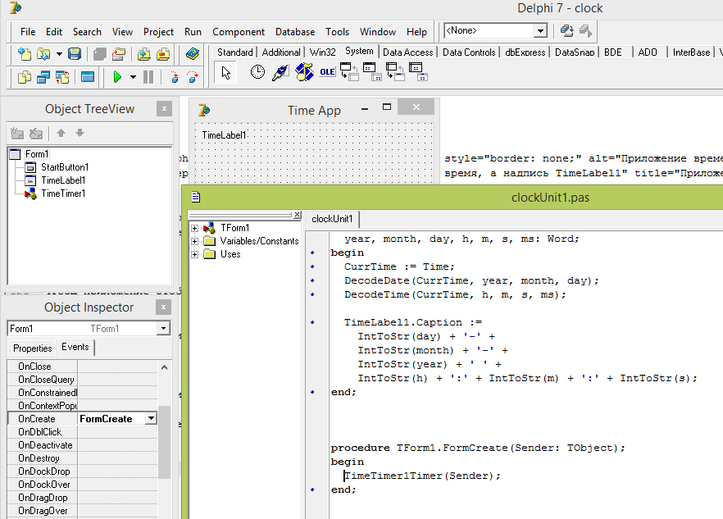Click TimeLabel1 on the Time App form
The image size is (723, 519).
pyautogui.click(x=224, y=135)
